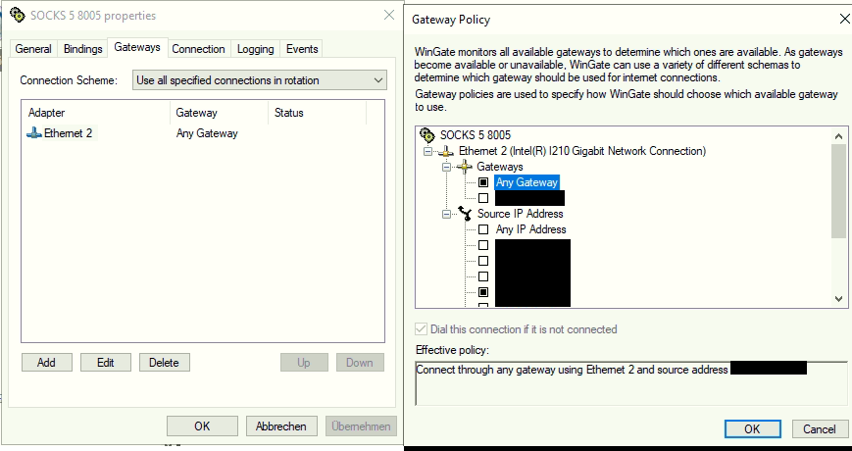852x451 pixels.
Task: Select the Ethernet 2 row in adapter list
Action: click(202, 133)
